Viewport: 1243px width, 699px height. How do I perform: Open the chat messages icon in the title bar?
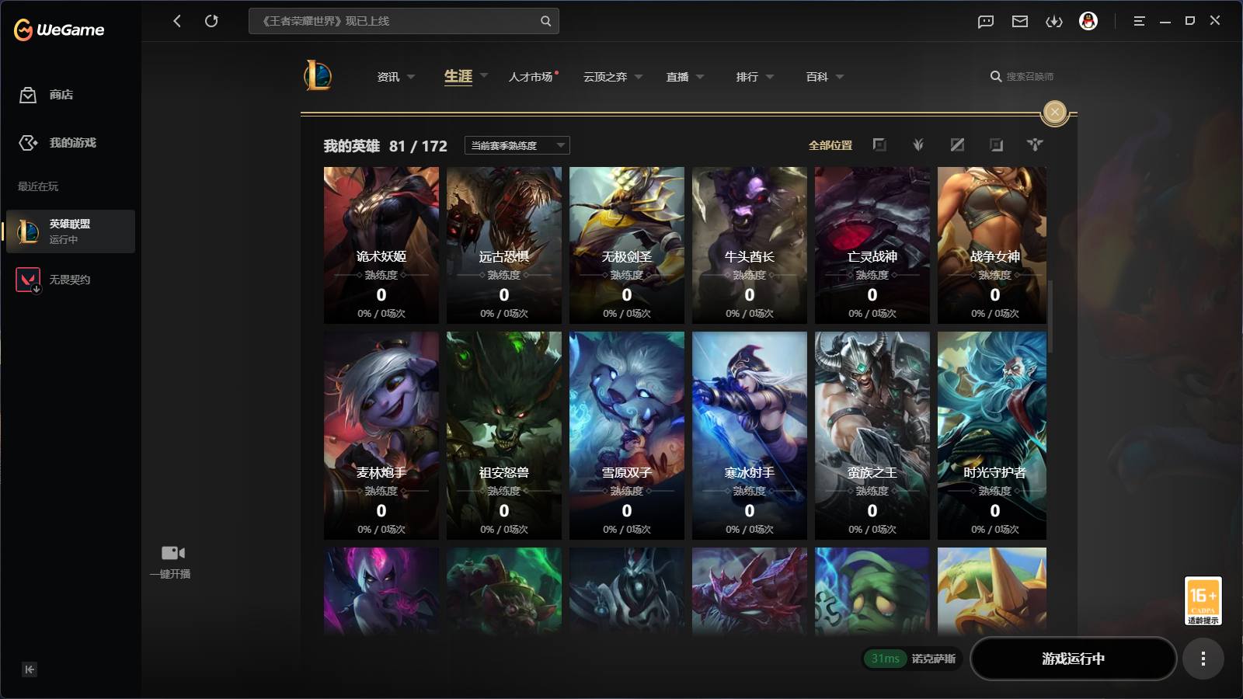click(x=986, y=21)
